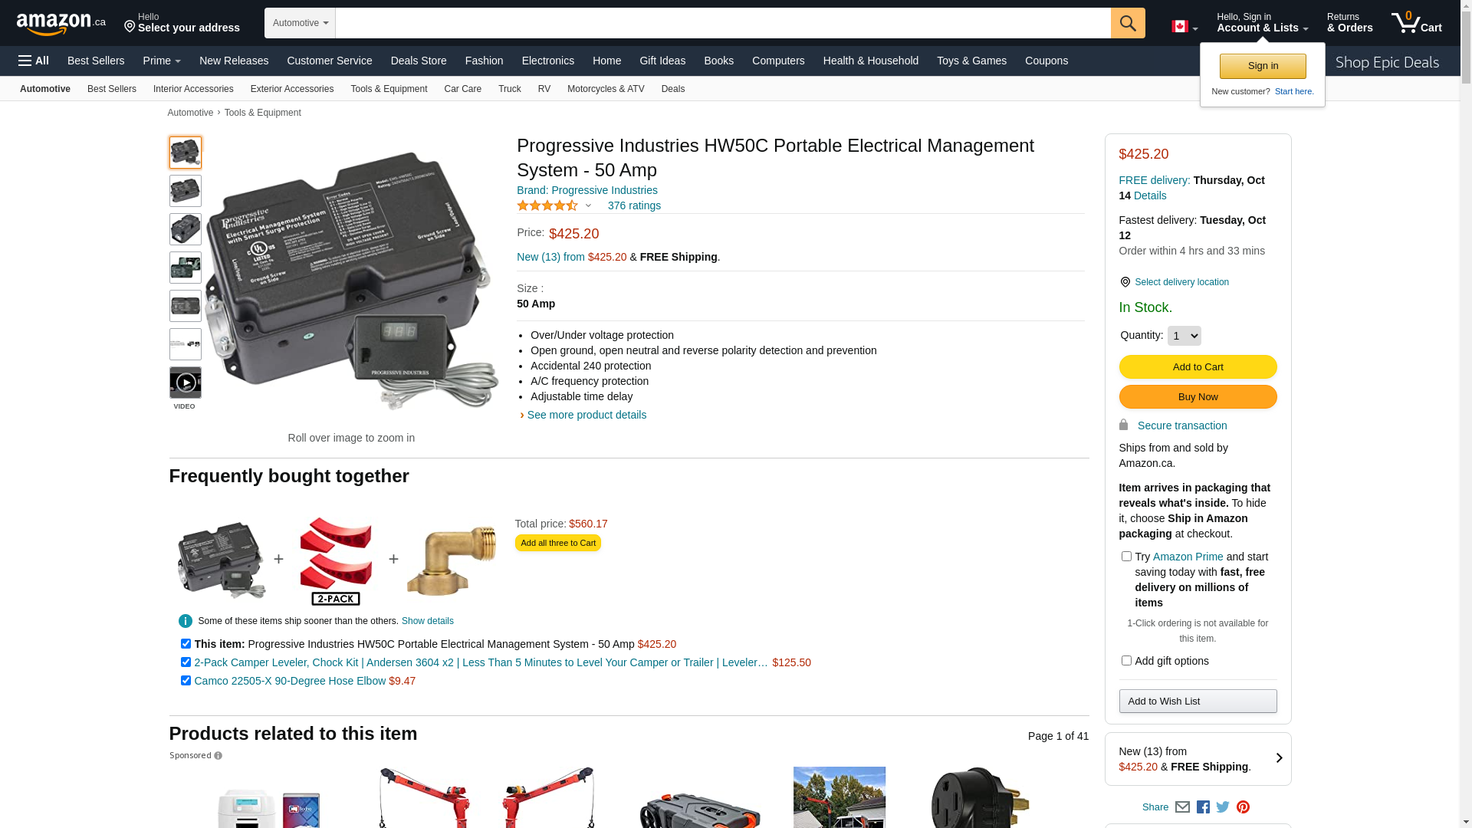Enable the Add gift options checkbox
The width and height of the screenshot is (1472, 828).
1125,661
